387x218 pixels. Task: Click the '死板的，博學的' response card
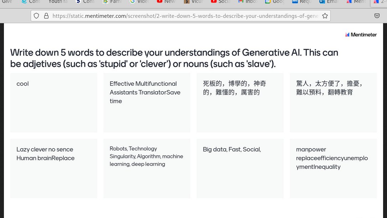click(x=240, y=102)
